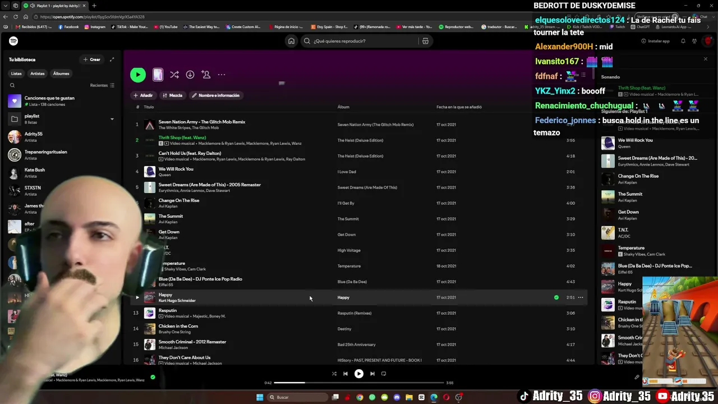Open the Adrity35 artist in the library

click(62, 137)
